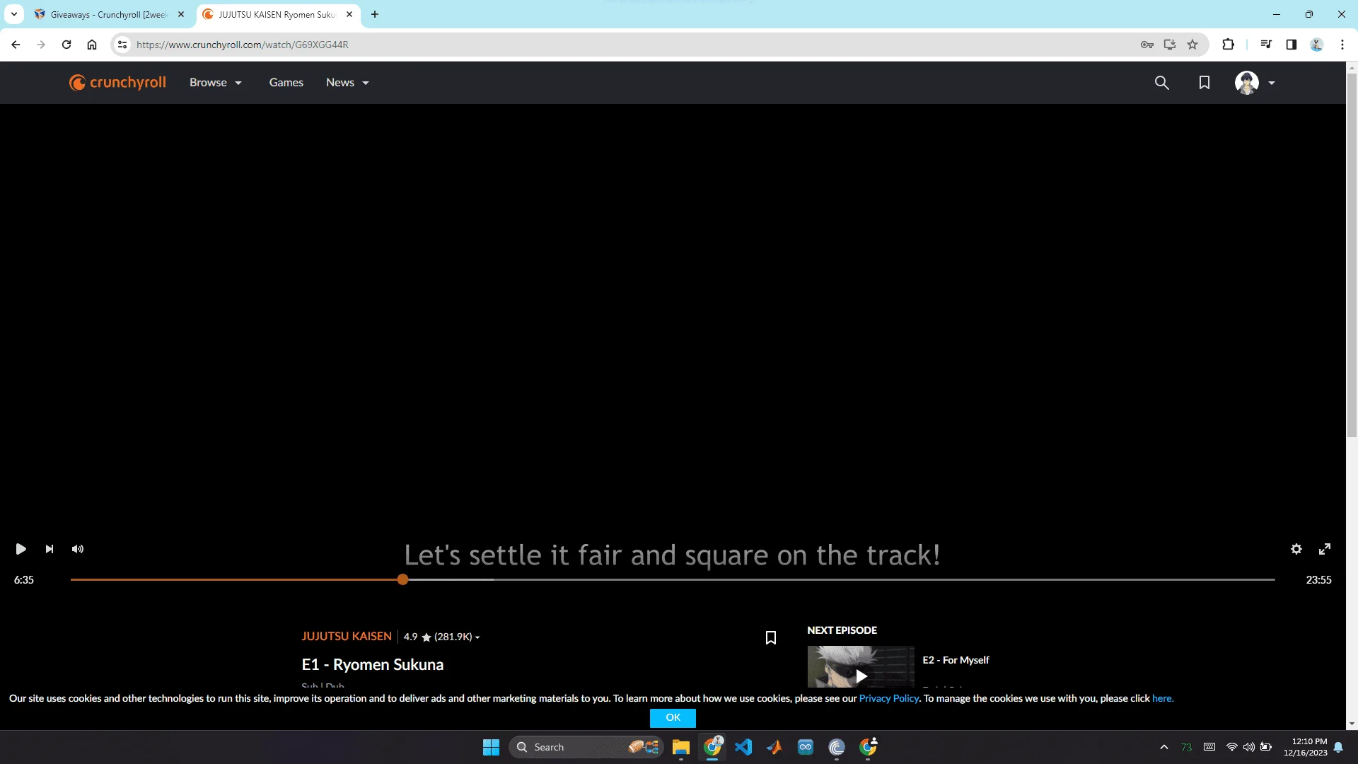Mute the video volume speaker icon
1358x764 pixels.
click(x=78, y=549)
